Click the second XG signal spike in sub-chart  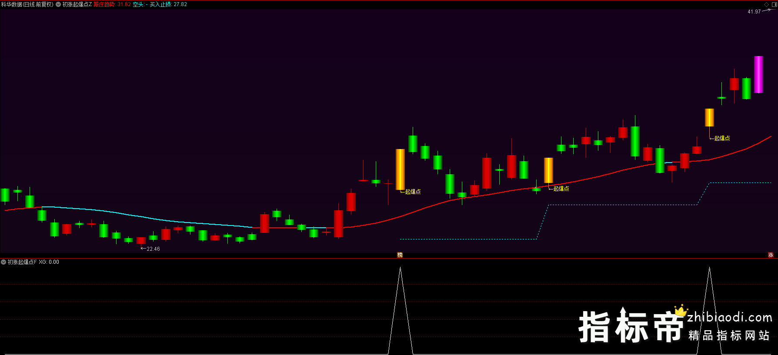coord(709,310)
